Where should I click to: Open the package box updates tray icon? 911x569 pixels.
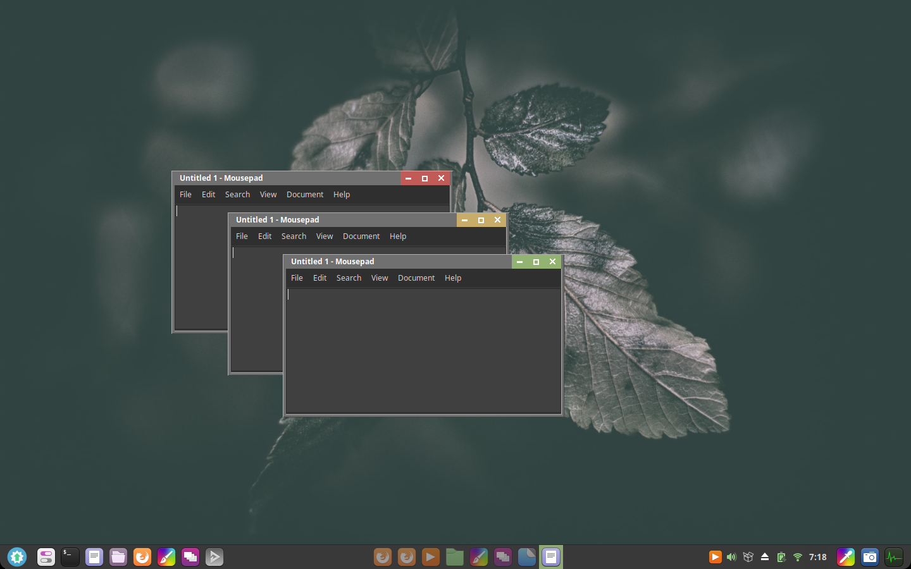748,557
